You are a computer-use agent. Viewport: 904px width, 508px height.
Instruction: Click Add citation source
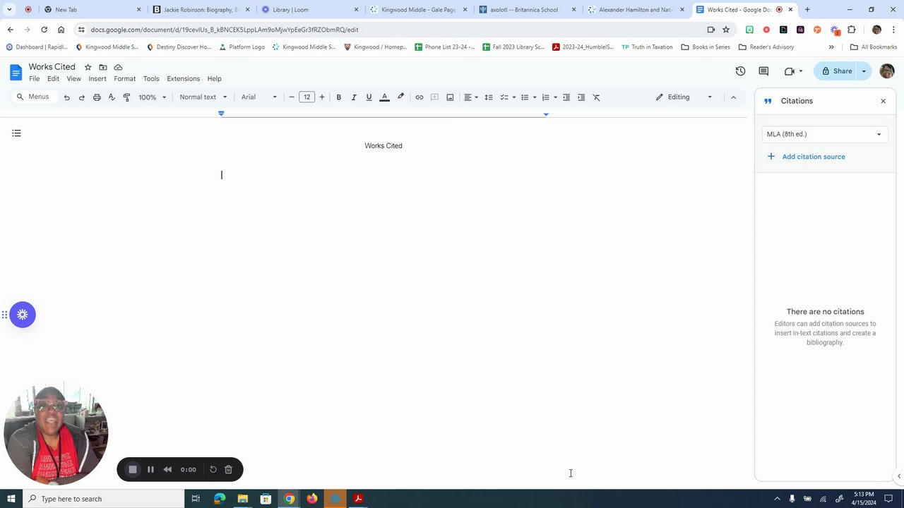pos(806,157)
